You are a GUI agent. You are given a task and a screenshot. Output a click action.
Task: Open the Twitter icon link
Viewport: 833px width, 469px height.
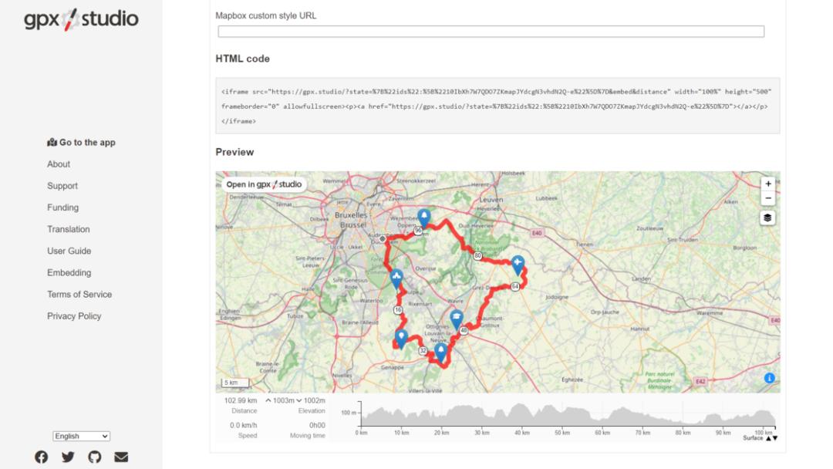(68, 457)
